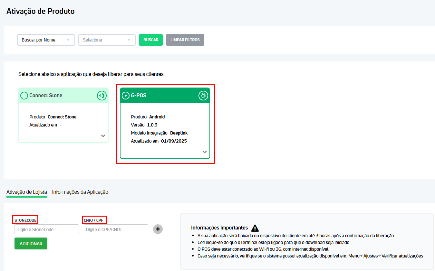Click the warning triangle icon

coord(255,228)
